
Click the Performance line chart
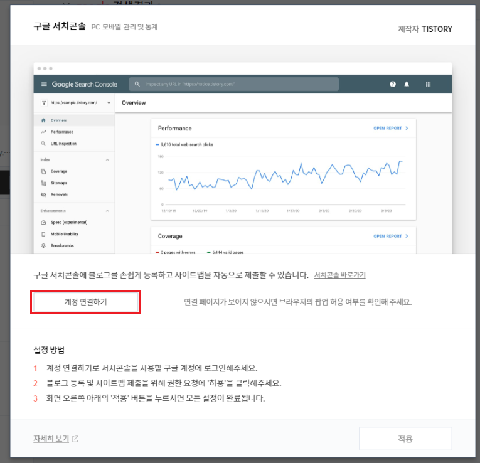(284, 181)
